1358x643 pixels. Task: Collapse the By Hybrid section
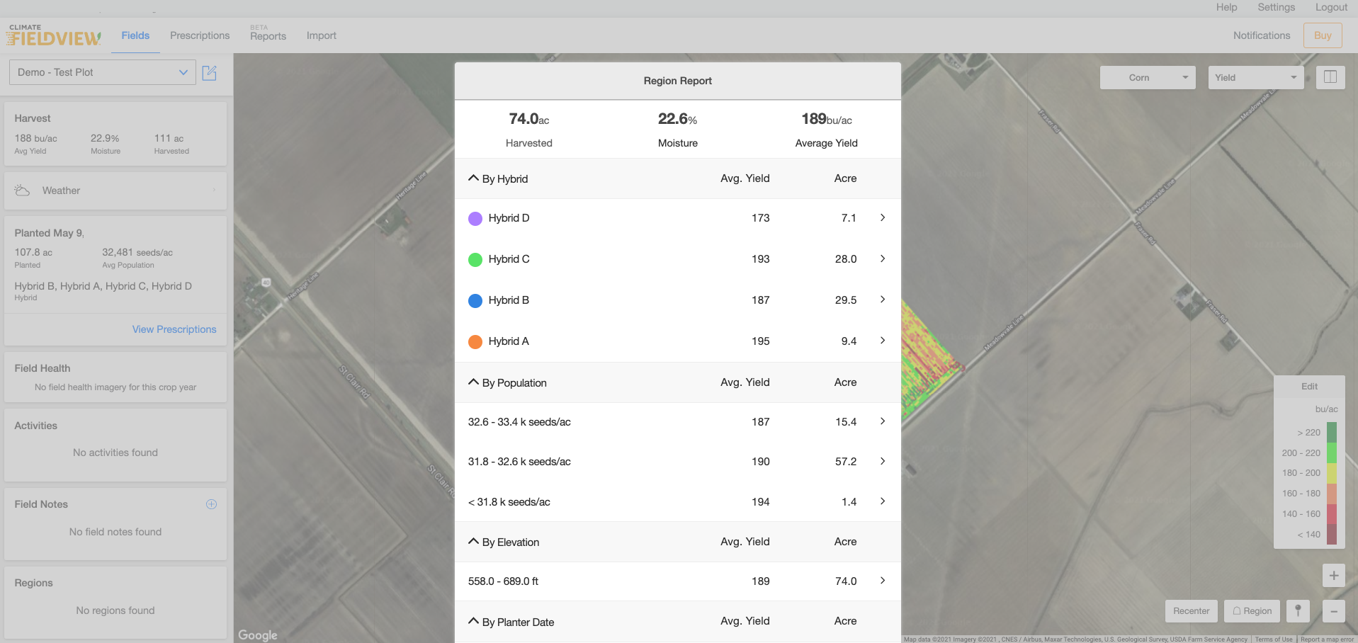(474, 178)
